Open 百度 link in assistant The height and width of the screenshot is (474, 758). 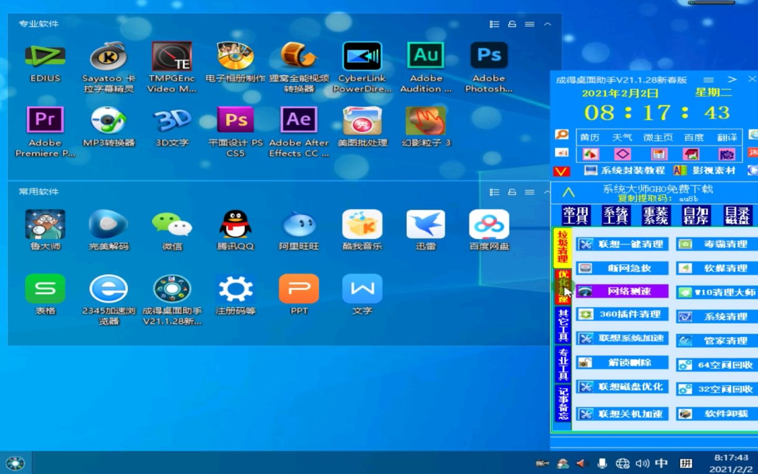[x=694, y=137]
